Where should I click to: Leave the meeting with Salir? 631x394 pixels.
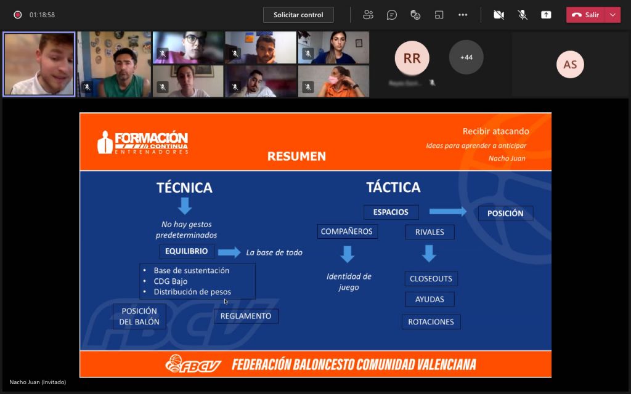tap(586, 15)
